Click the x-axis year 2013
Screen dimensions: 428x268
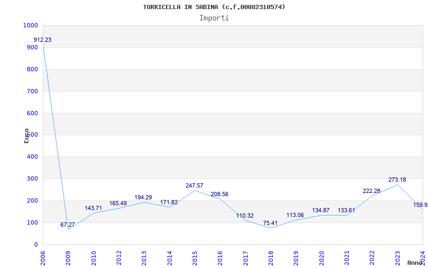pos(144,258)
